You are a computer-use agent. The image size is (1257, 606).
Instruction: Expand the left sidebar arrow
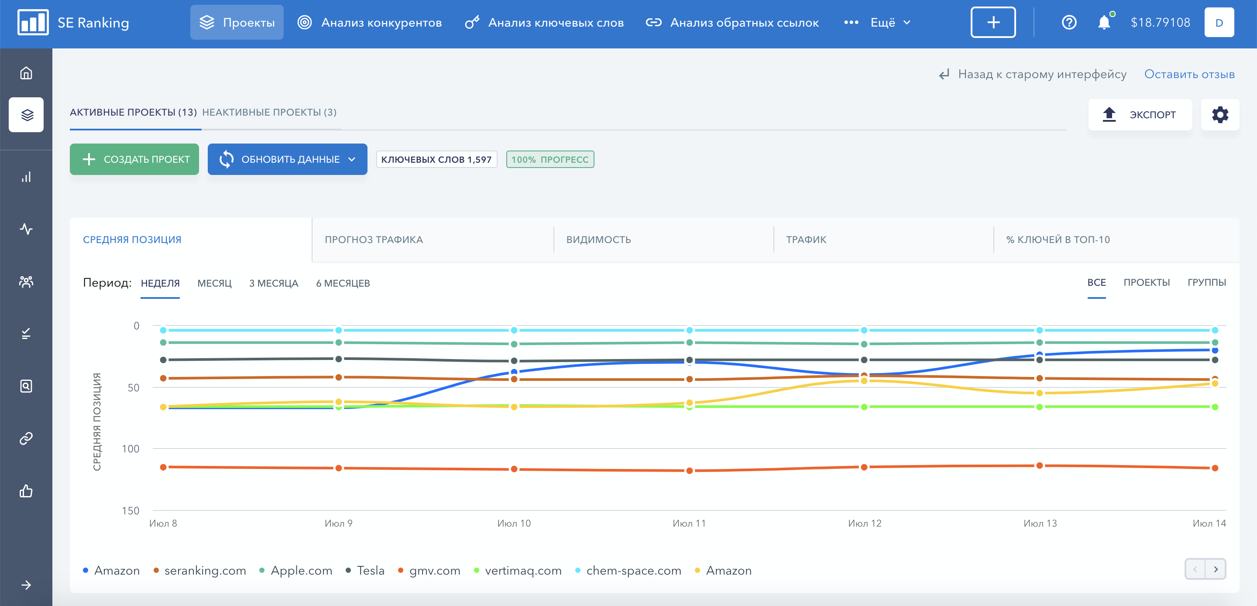point(26,585)
